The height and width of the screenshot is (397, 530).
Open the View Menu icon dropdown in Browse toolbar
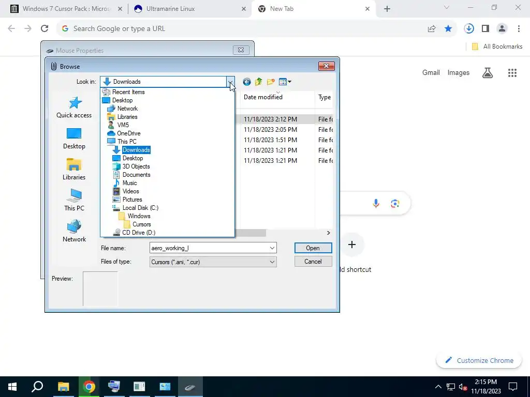pos(285,82)
